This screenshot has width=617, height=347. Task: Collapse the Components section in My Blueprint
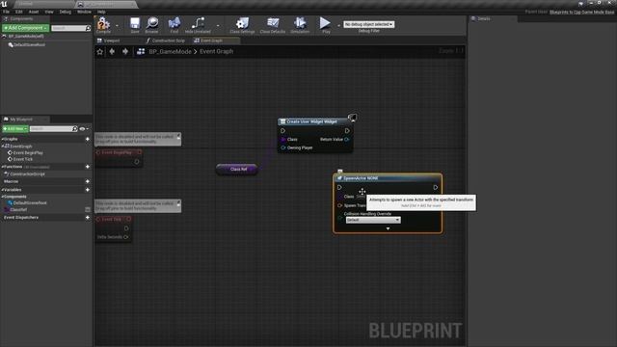pos(2,197)
